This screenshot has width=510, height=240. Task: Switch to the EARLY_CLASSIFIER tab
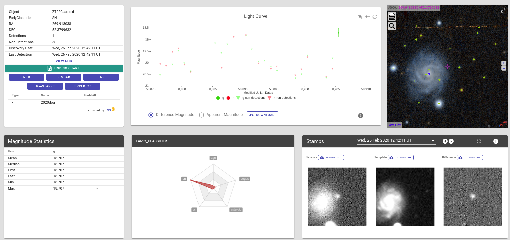tap(151, 141)
